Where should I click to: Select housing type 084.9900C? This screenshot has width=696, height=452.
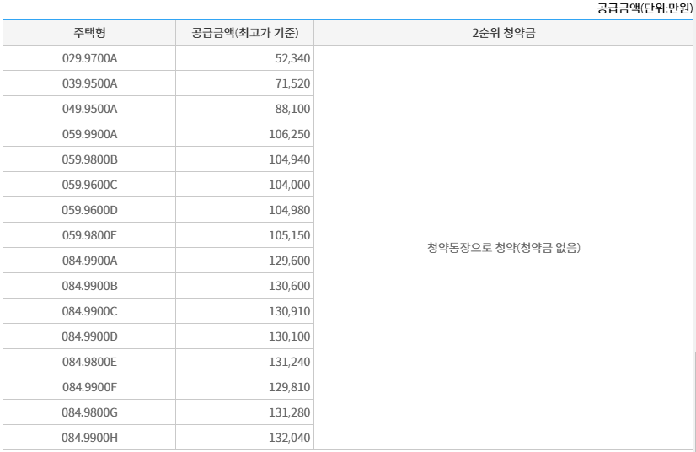(x=89, y=311)
